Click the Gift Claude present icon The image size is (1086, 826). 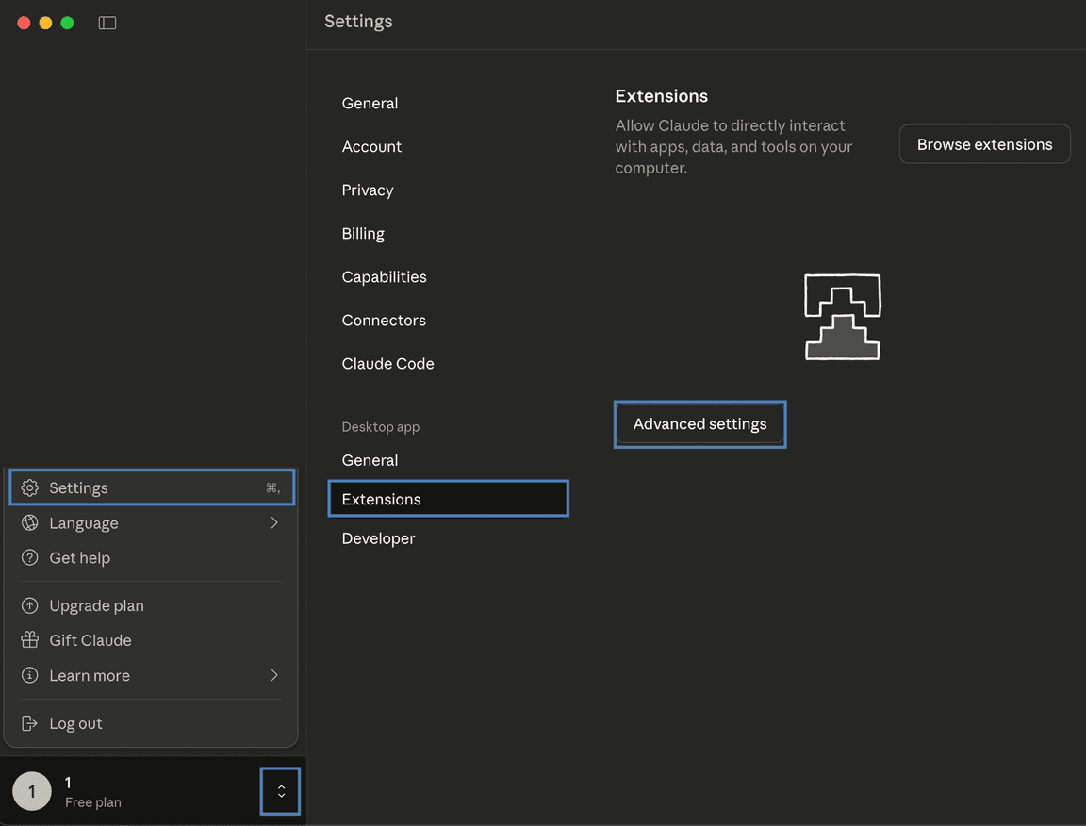[30, 640]
